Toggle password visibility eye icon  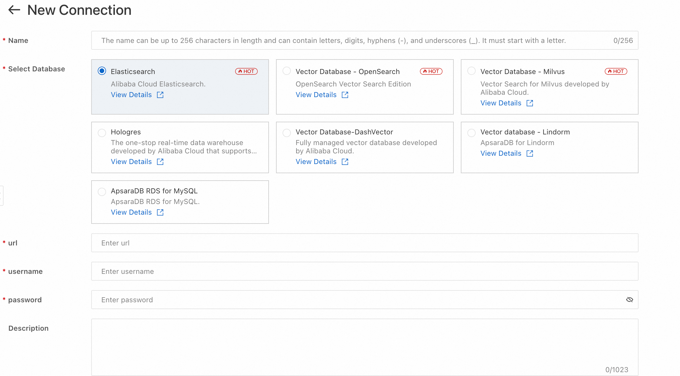pos(629,300)
